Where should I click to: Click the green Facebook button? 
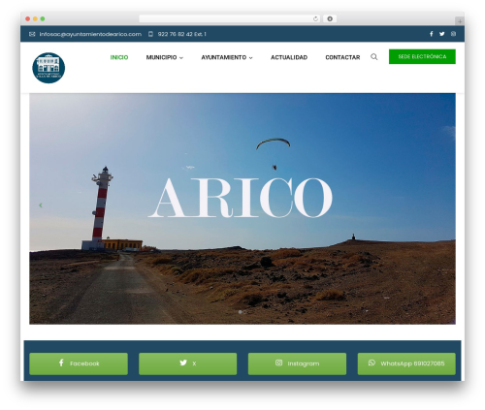[79, 363]
